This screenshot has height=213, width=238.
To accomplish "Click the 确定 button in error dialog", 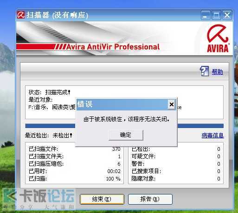I will (126, 135).
